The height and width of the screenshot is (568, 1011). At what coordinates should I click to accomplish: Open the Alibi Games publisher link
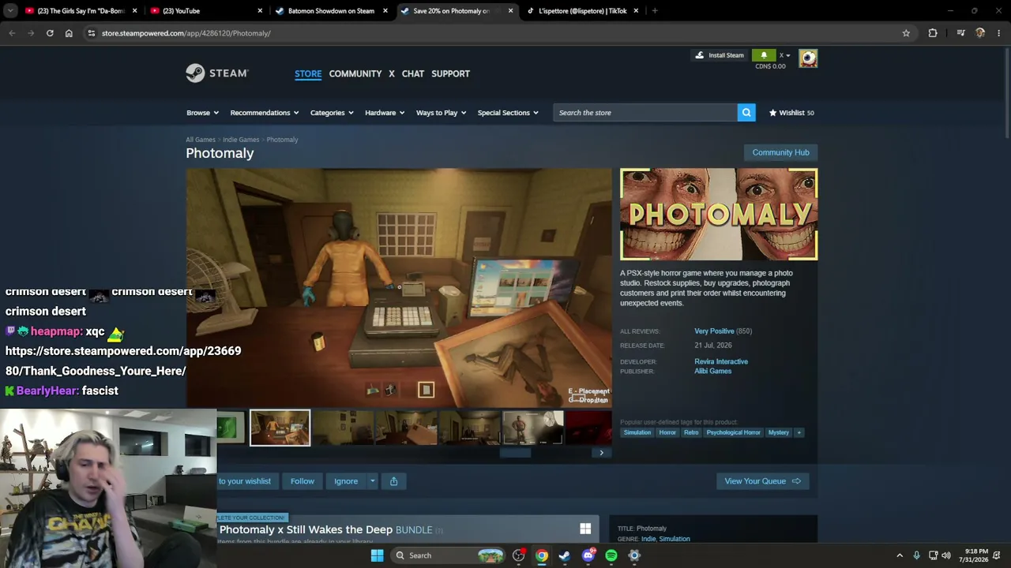tap(712, 371)
